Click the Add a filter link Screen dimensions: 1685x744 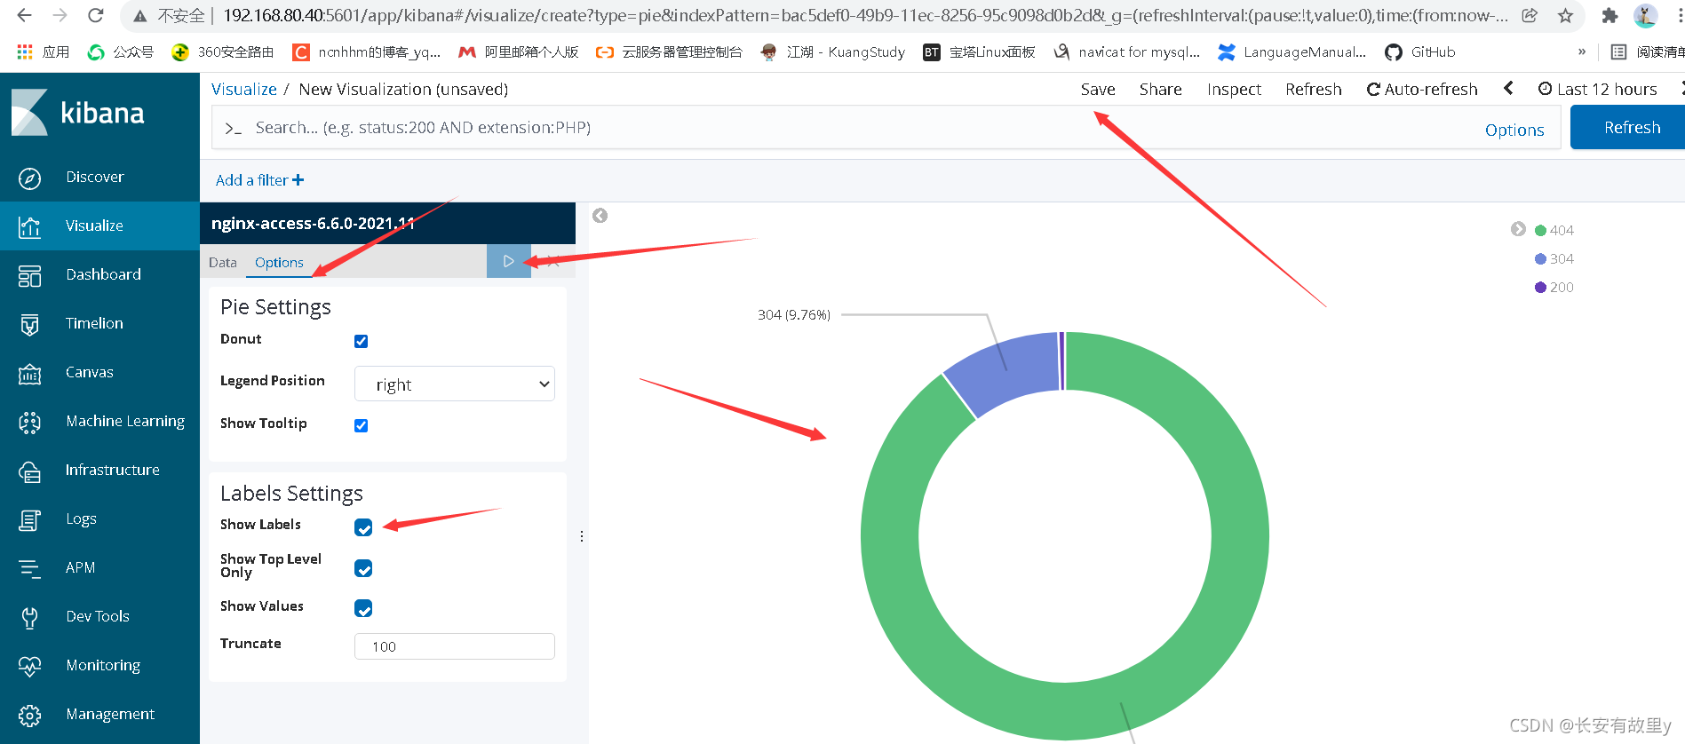click(x=259, y=180)
